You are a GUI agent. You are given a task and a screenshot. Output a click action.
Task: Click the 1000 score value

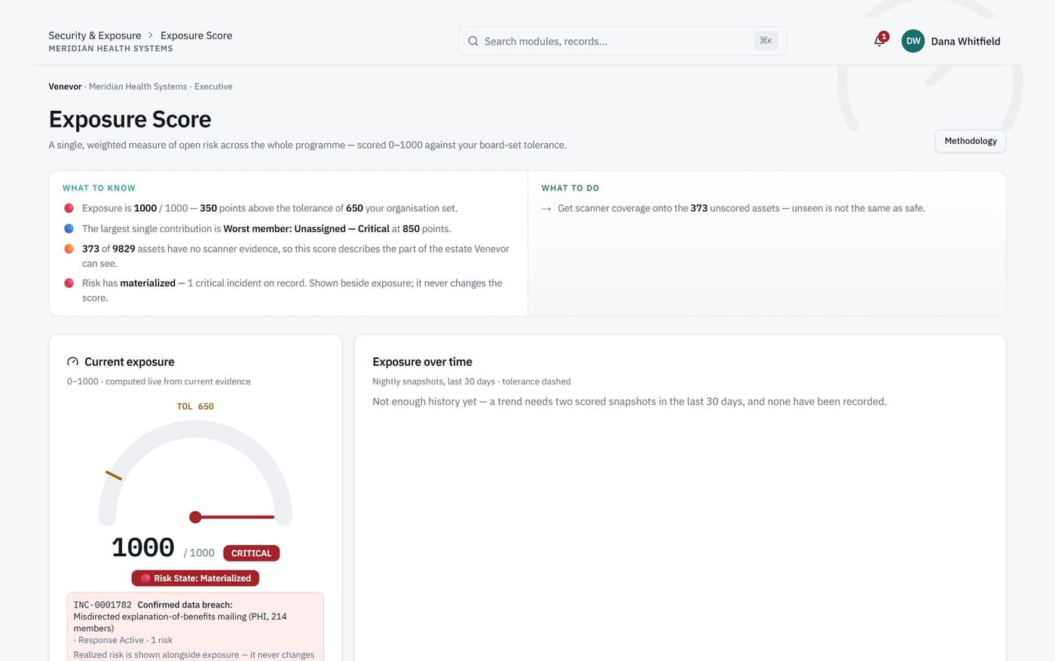click(x=143, y=548)
